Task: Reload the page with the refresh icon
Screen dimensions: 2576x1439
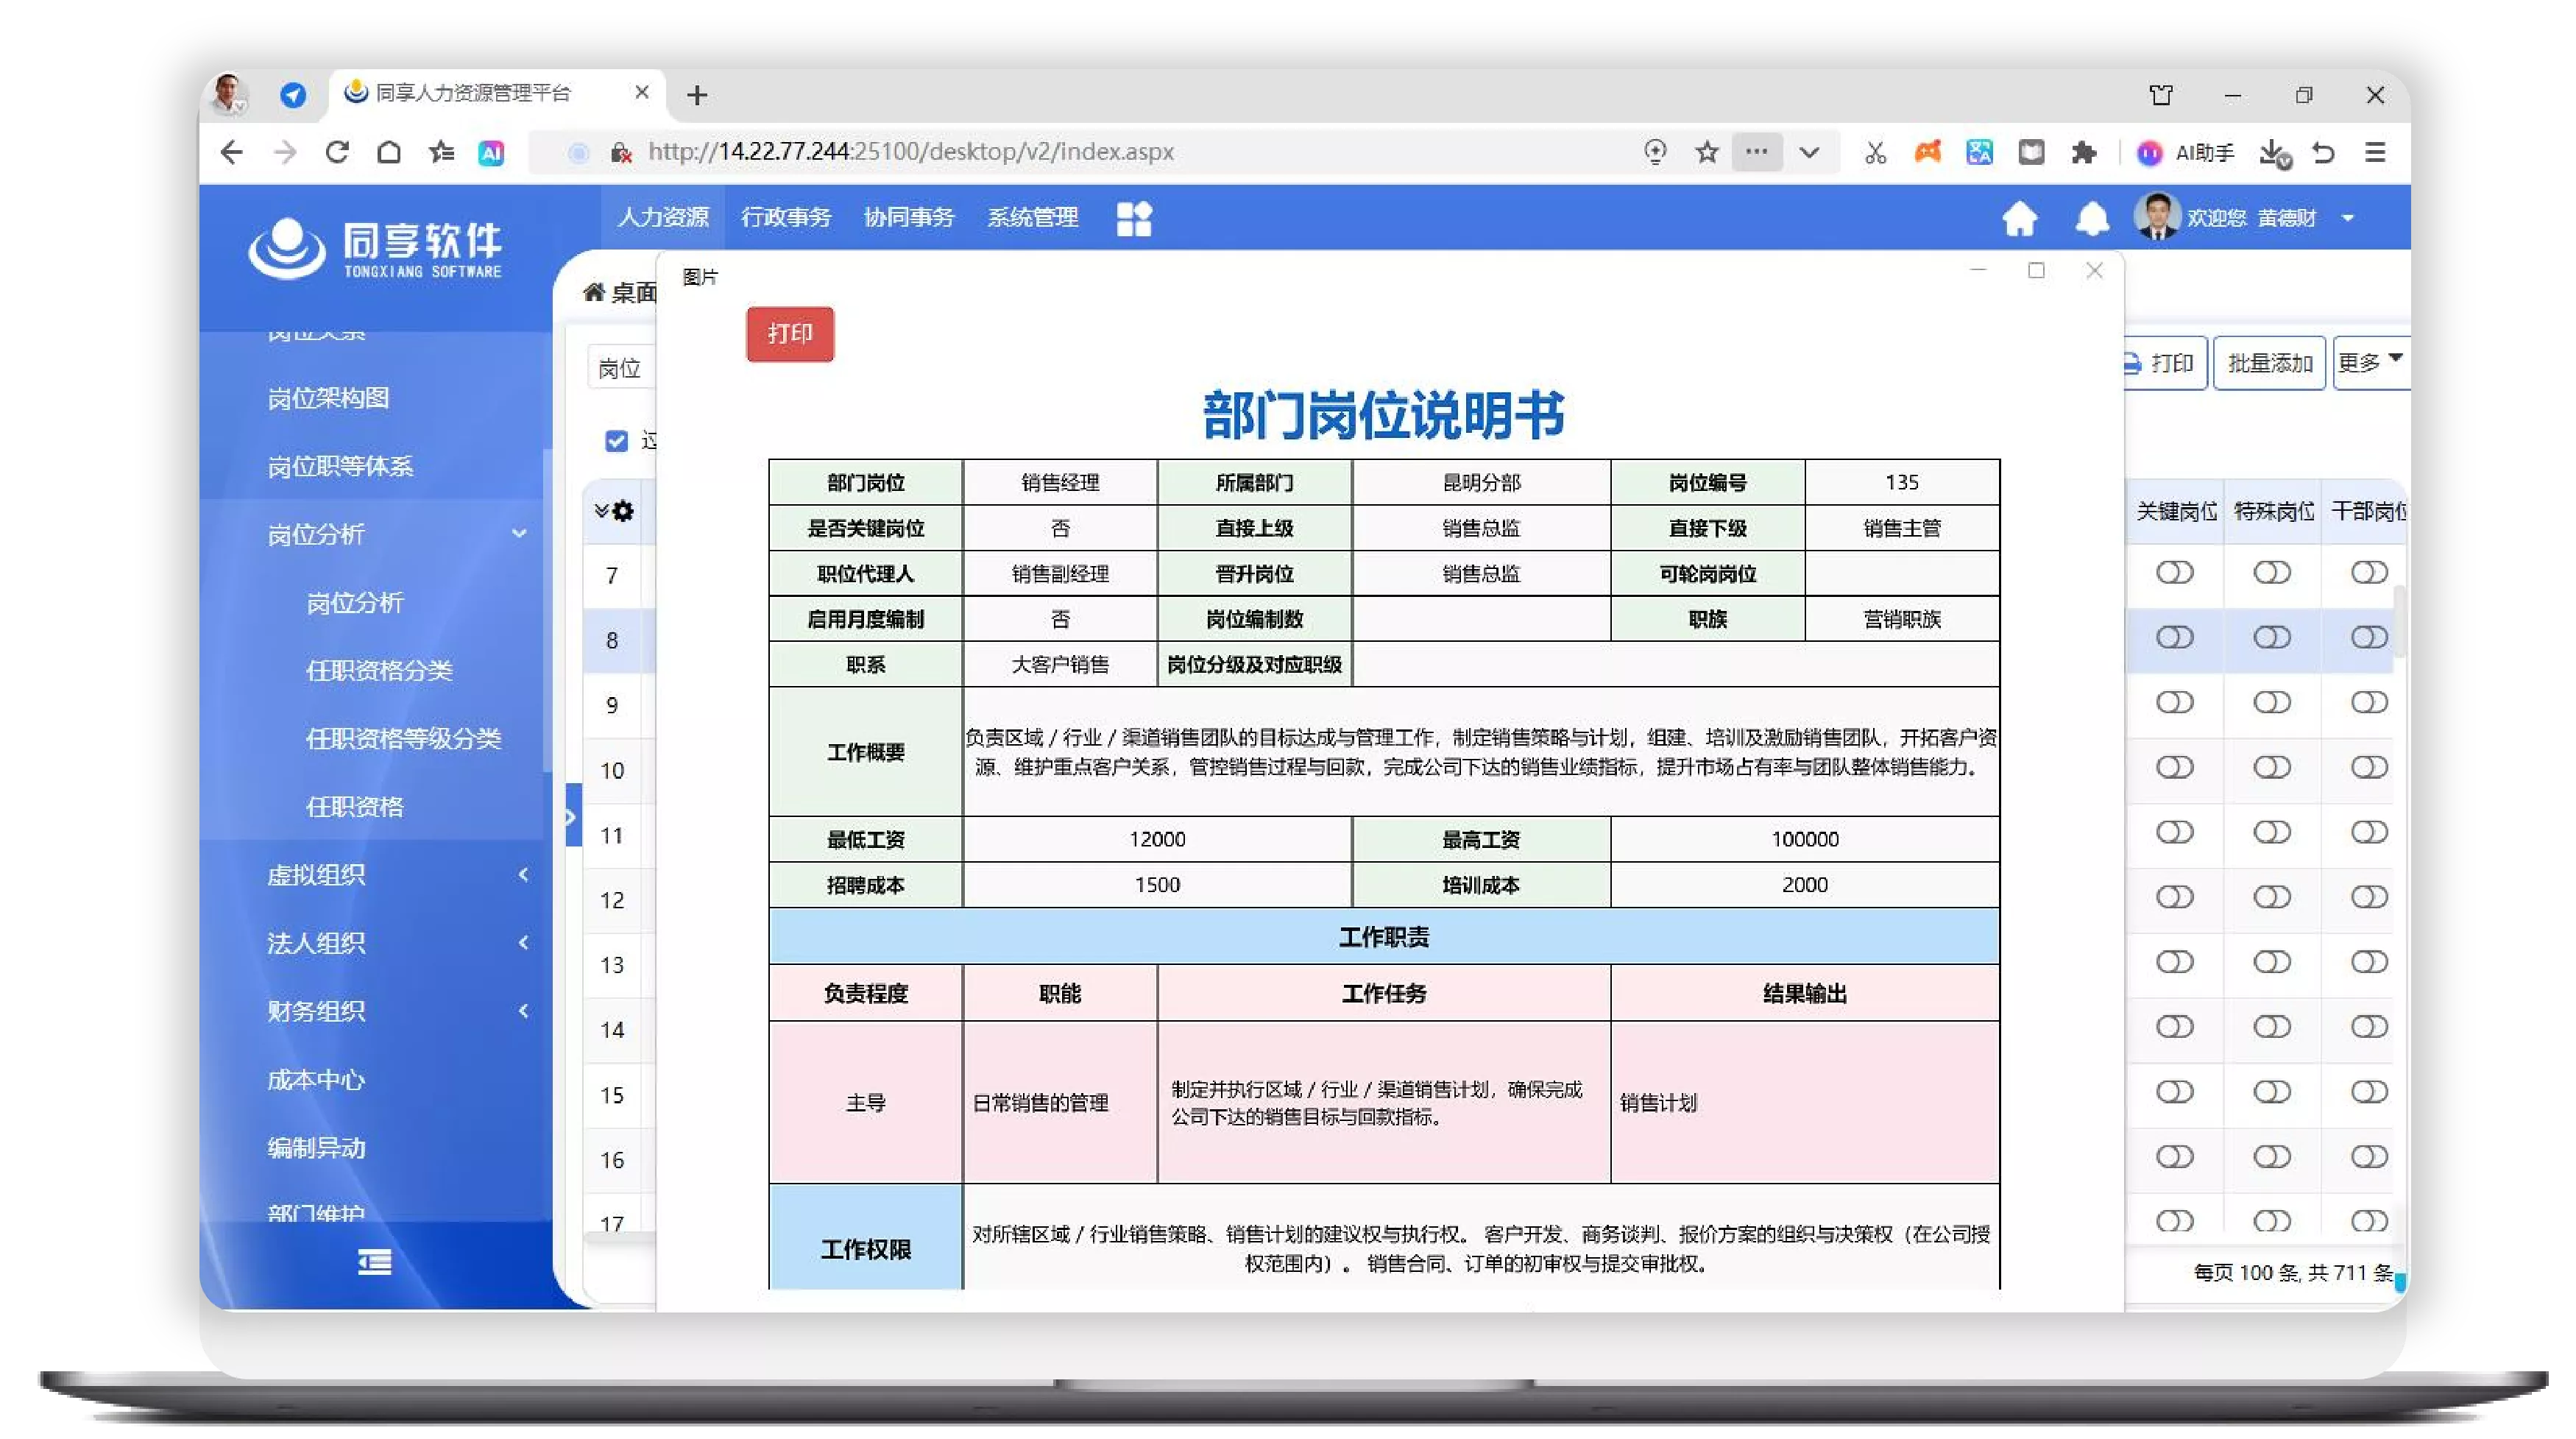Action: point(337,152)
